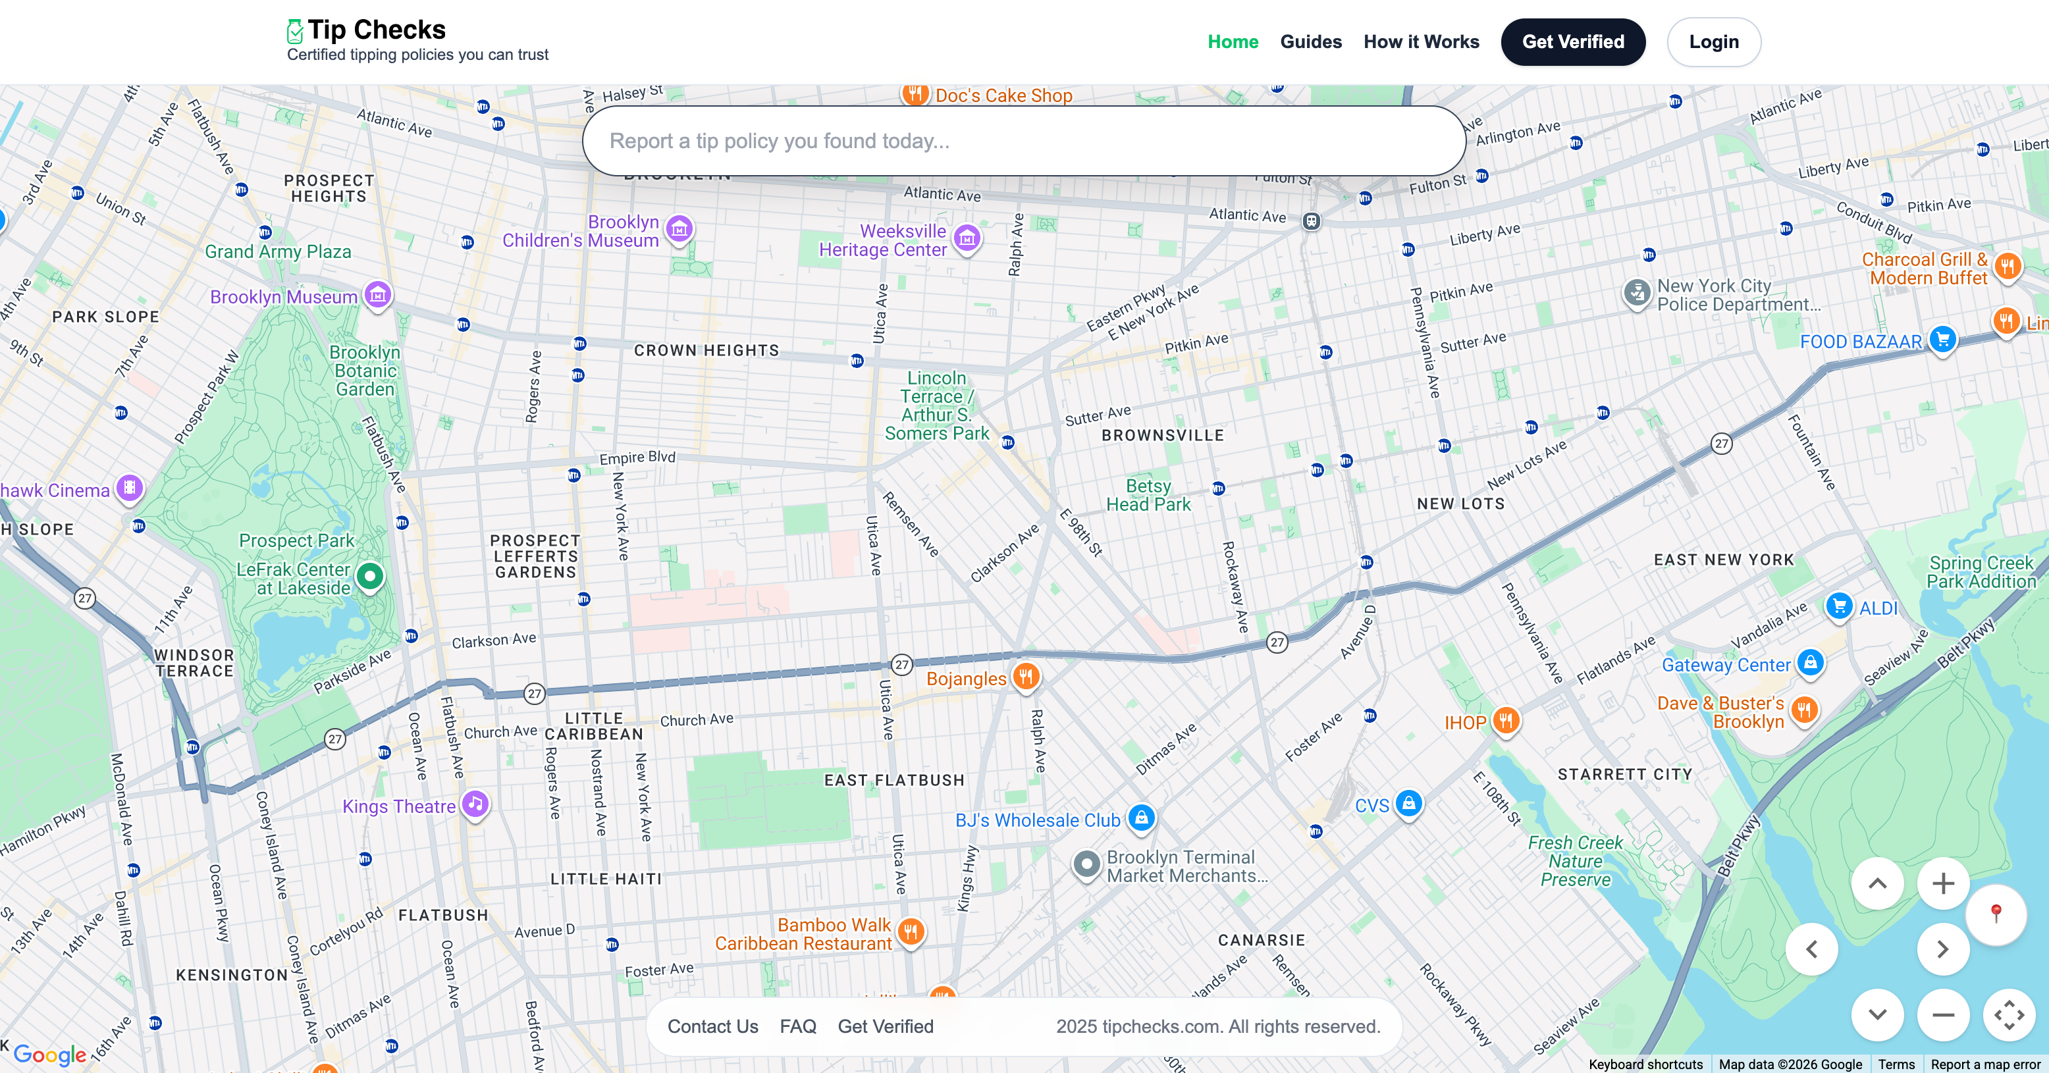Open the Contact Us link

tap(712, 1026)
